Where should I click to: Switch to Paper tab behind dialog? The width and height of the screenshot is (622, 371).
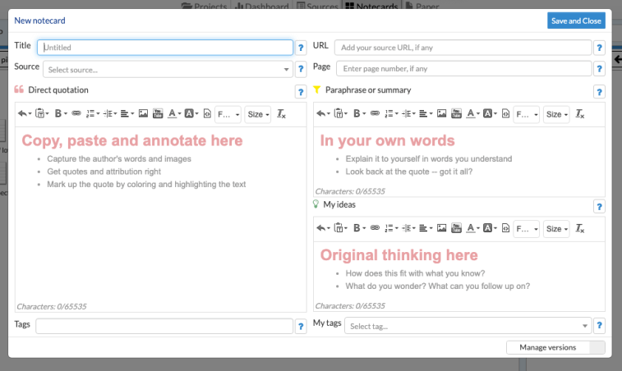422,7
